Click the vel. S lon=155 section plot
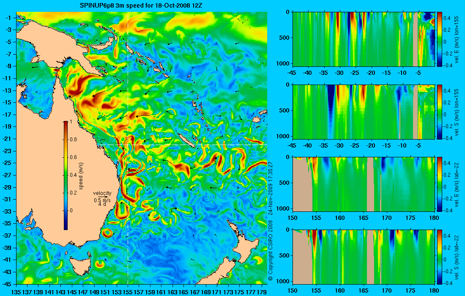This screenshot has height=296, width=465. [364, 112]
